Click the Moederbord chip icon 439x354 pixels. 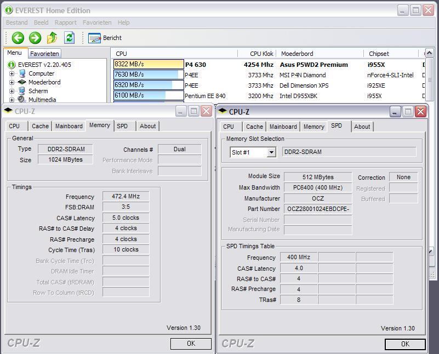point(22,82)
